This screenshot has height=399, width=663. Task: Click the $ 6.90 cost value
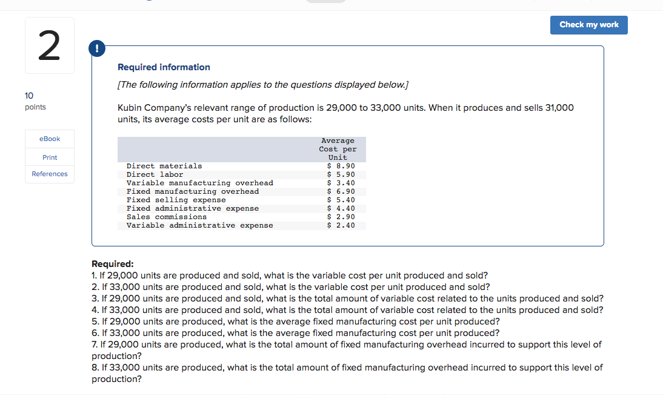pos(341,191)
